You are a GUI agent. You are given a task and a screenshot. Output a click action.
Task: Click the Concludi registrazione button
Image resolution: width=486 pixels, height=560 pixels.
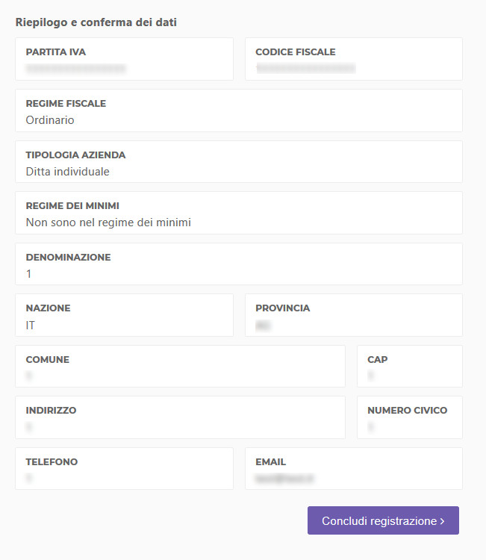pos(383,520)
